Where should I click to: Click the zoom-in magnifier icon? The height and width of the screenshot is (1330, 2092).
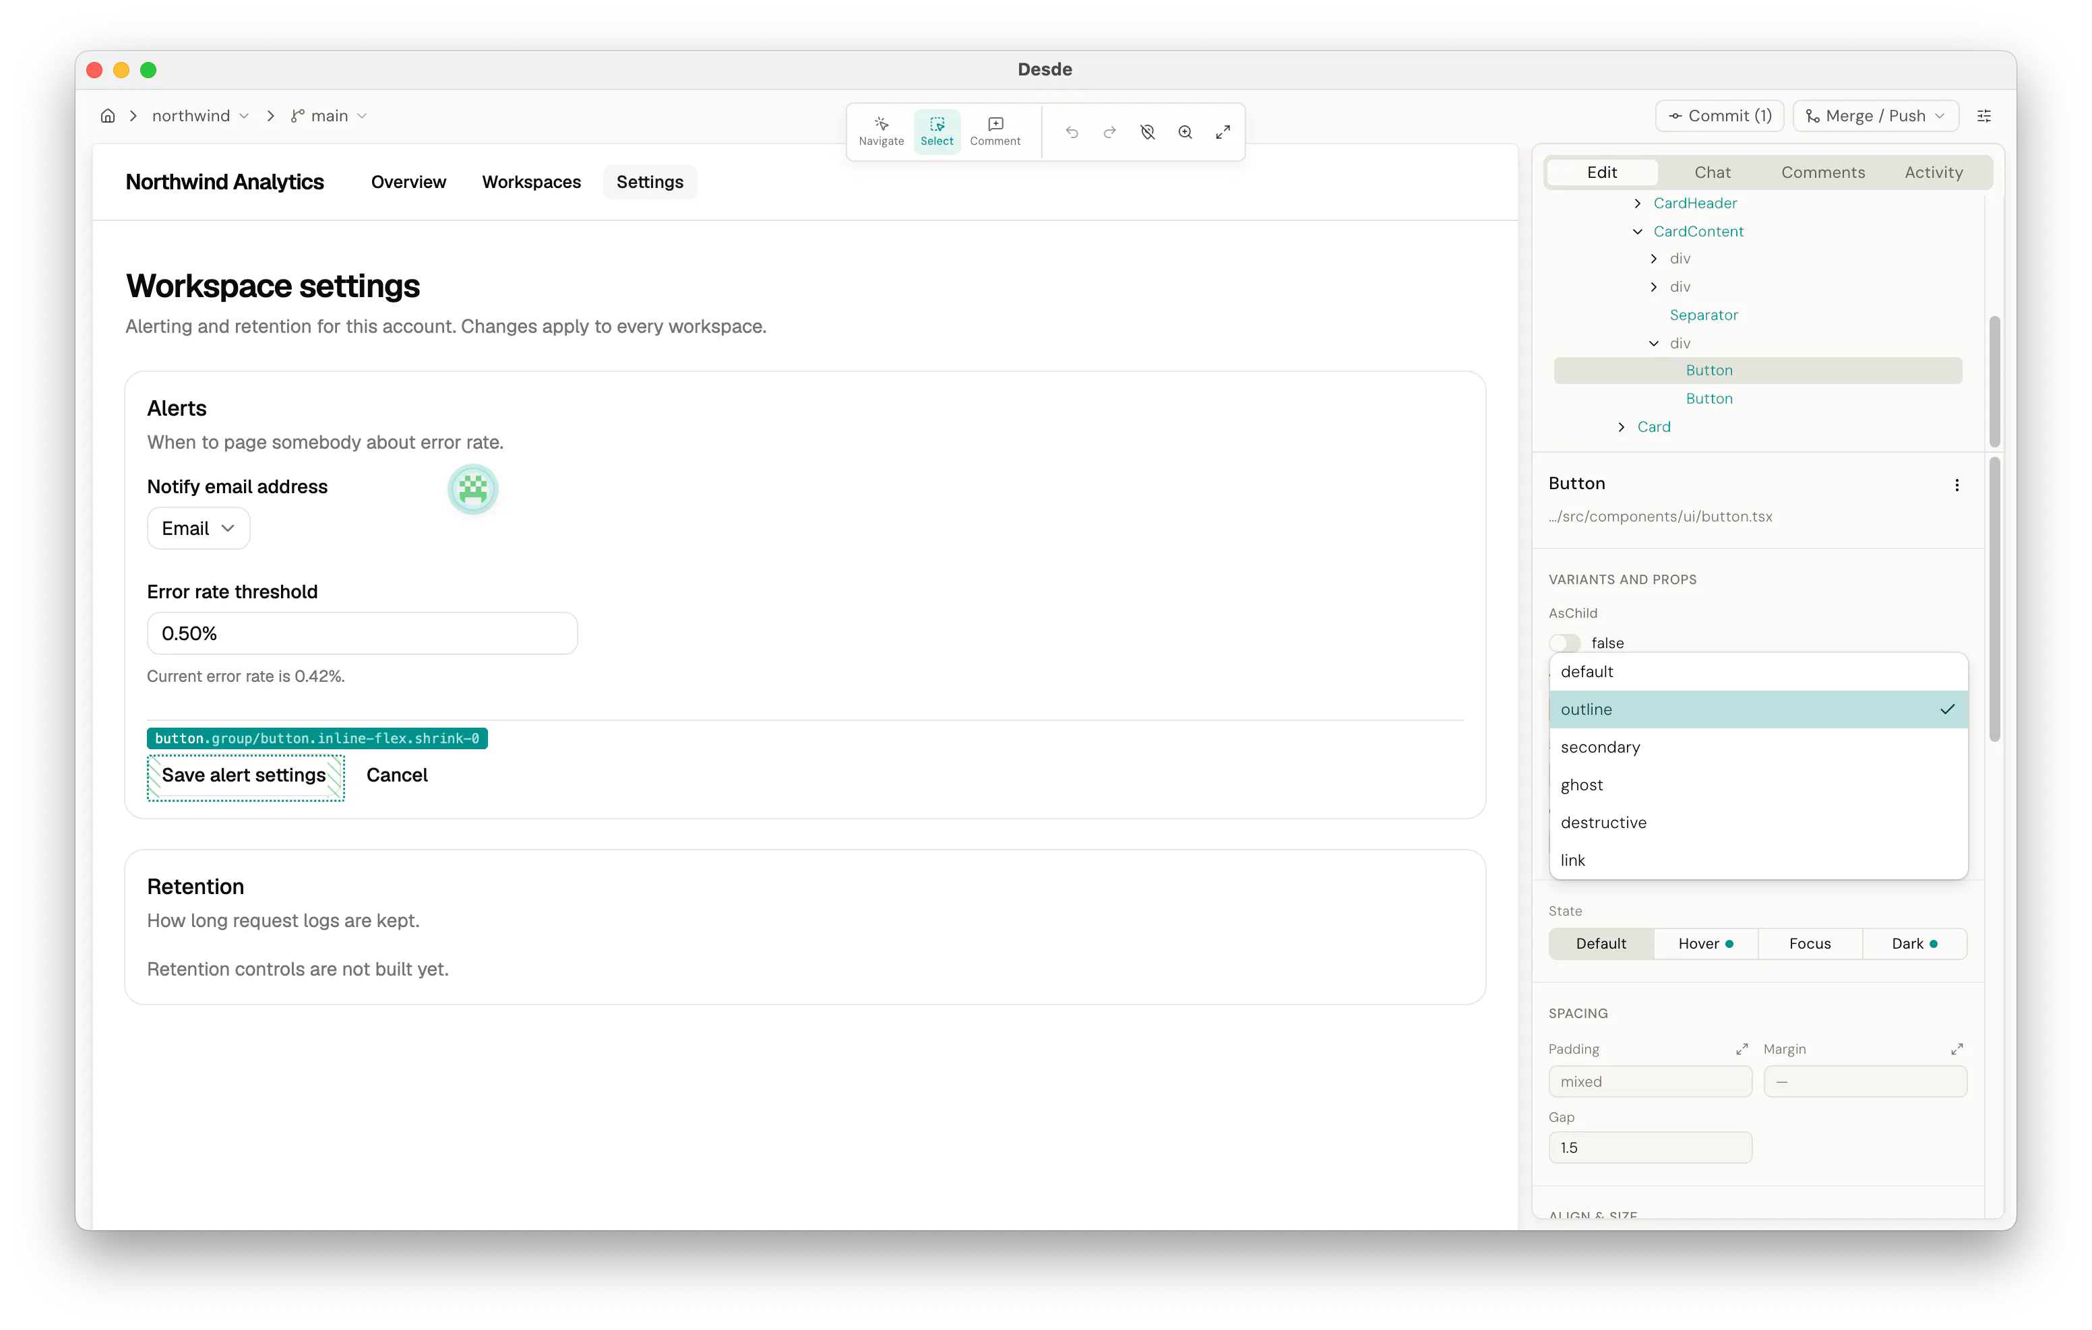[1185, 132]
